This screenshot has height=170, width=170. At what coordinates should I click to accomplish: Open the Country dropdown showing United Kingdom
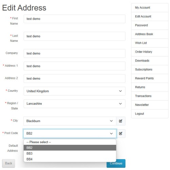74,91
